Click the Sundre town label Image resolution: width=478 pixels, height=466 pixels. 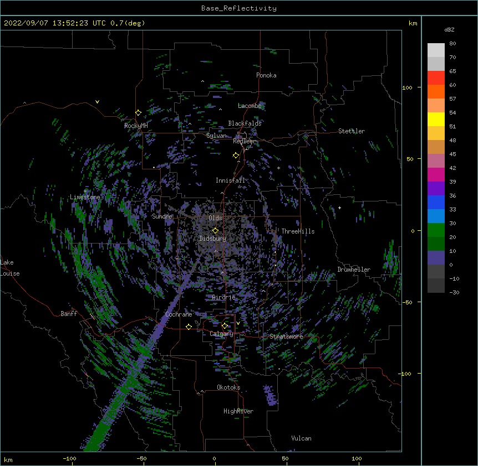(x=162, y=216)
